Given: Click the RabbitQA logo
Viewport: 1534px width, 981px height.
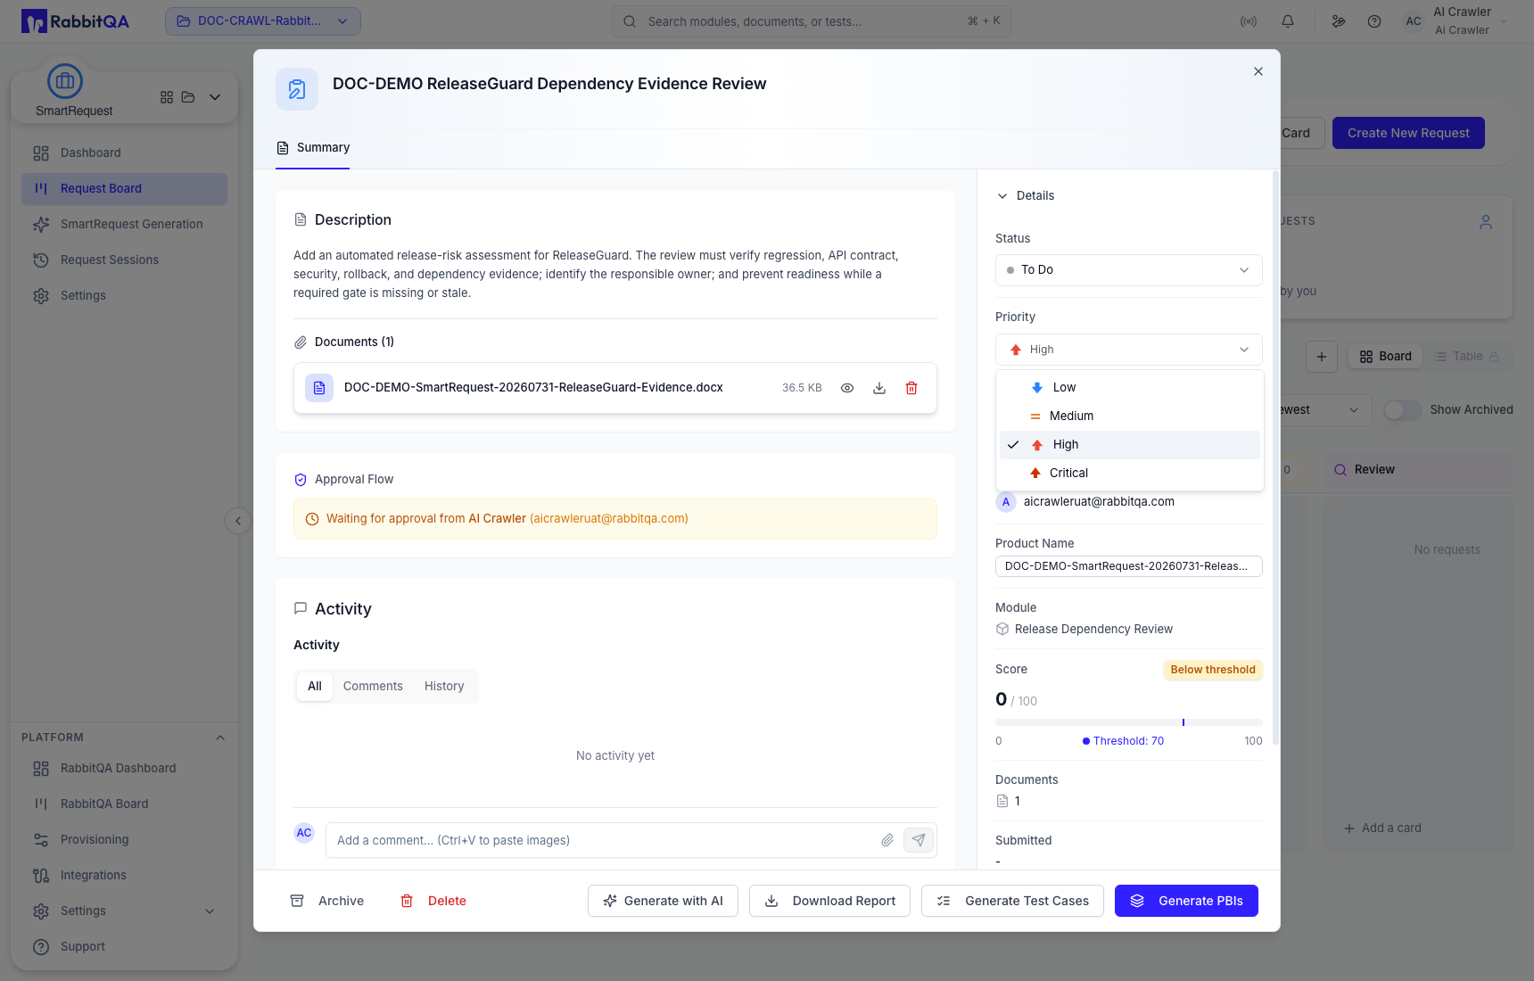Looking at the screenshot, I should [x=76, y=21].
